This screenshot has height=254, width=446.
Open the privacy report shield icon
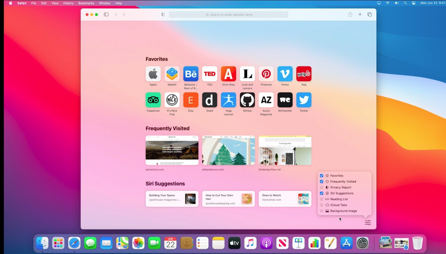[x=163, y=15]
